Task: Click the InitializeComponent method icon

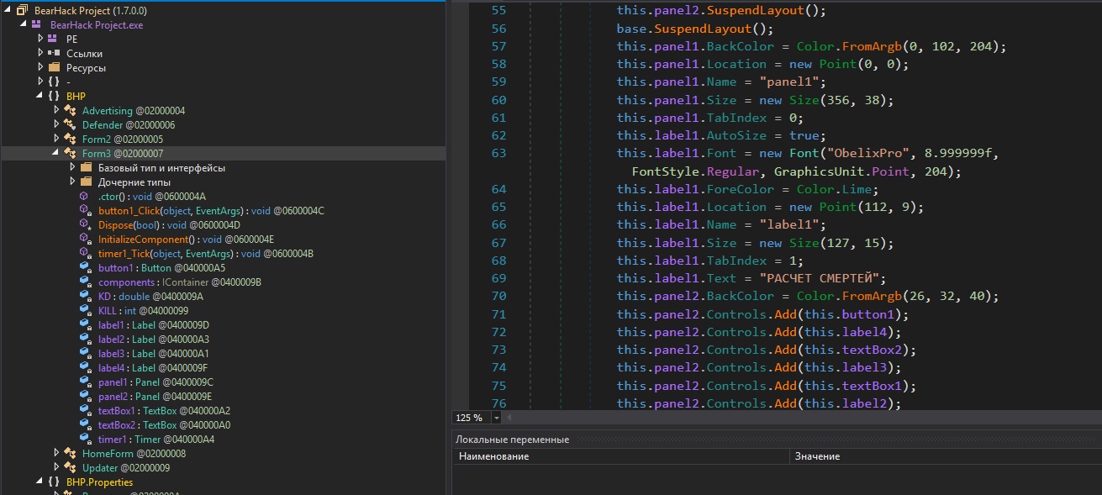Action: [85, 239]
